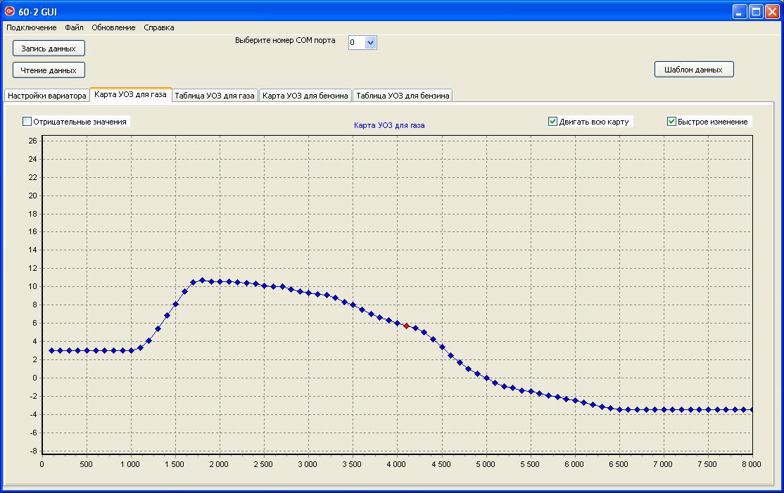Open the Обновление menu
Screen dimensions: 784x493
pos(113,27)
